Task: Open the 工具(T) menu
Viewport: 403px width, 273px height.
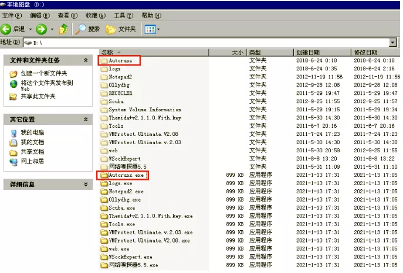Action: pyautogui.click(x=123, y=15)
